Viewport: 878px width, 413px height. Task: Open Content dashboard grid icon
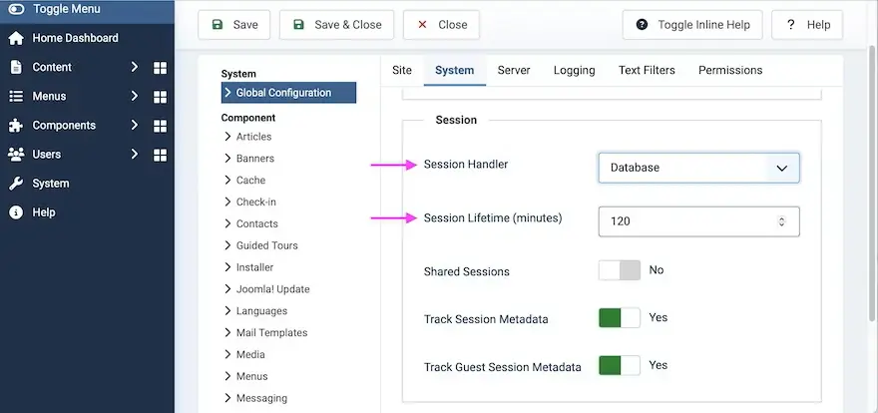point(160,68)
